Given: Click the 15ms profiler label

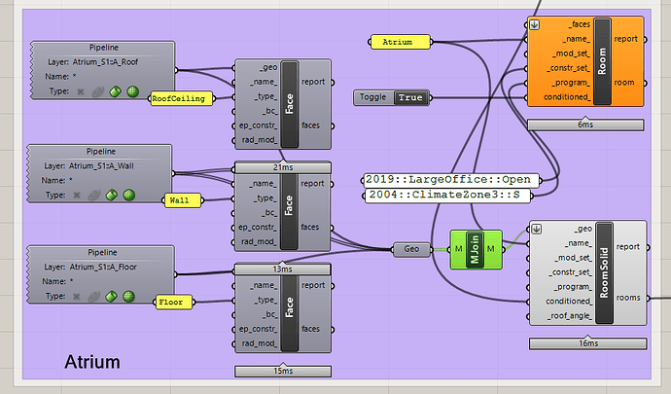Looking at the screenshot, I should (283, 372).
